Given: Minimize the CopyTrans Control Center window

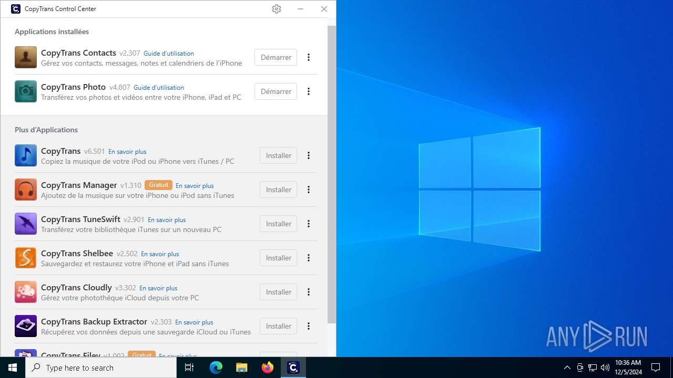Looking at the screenshot, I should 300,9.
